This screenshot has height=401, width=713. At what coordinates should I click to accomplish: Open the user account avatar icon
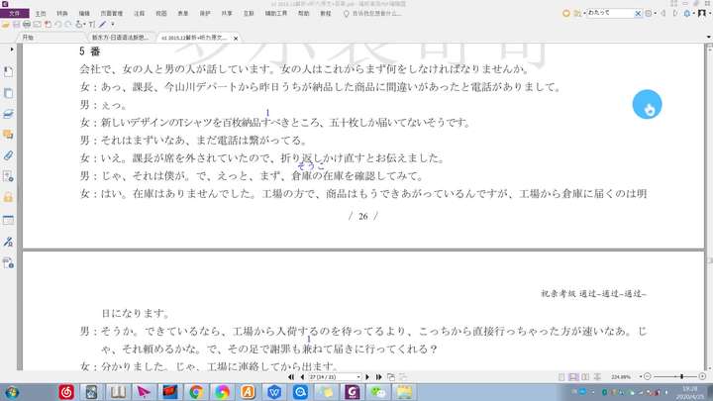(x=702, y=13)
